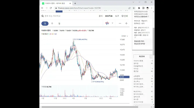
Task: Click the 동일업종 등락률 link
Action: click(140, 44)
